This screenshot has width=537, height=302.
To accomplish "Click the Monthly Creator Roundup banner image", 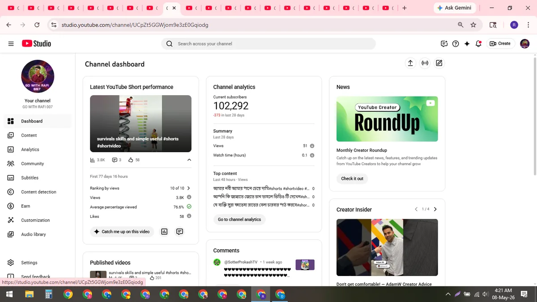I will (x=387, y=119).
